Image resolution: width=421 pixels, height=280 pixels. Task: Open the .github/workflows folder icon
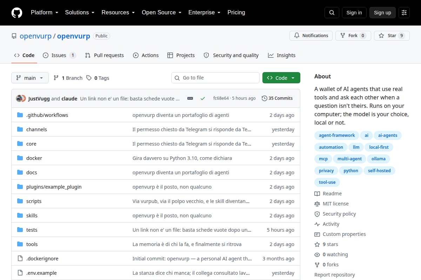pos(20,115)
